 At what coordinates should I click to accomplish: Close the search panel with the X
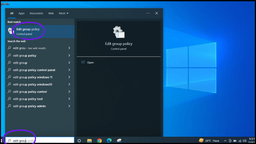point(157,13)
